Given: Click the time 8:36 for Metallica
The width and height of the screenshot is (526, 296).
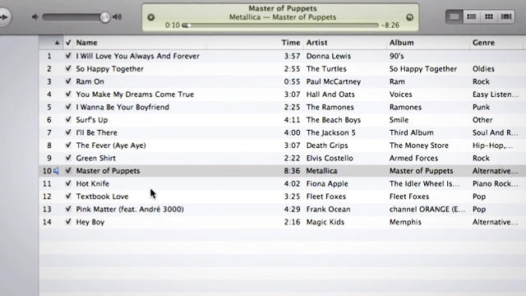Looking at the screenshot, I should 292,171.
